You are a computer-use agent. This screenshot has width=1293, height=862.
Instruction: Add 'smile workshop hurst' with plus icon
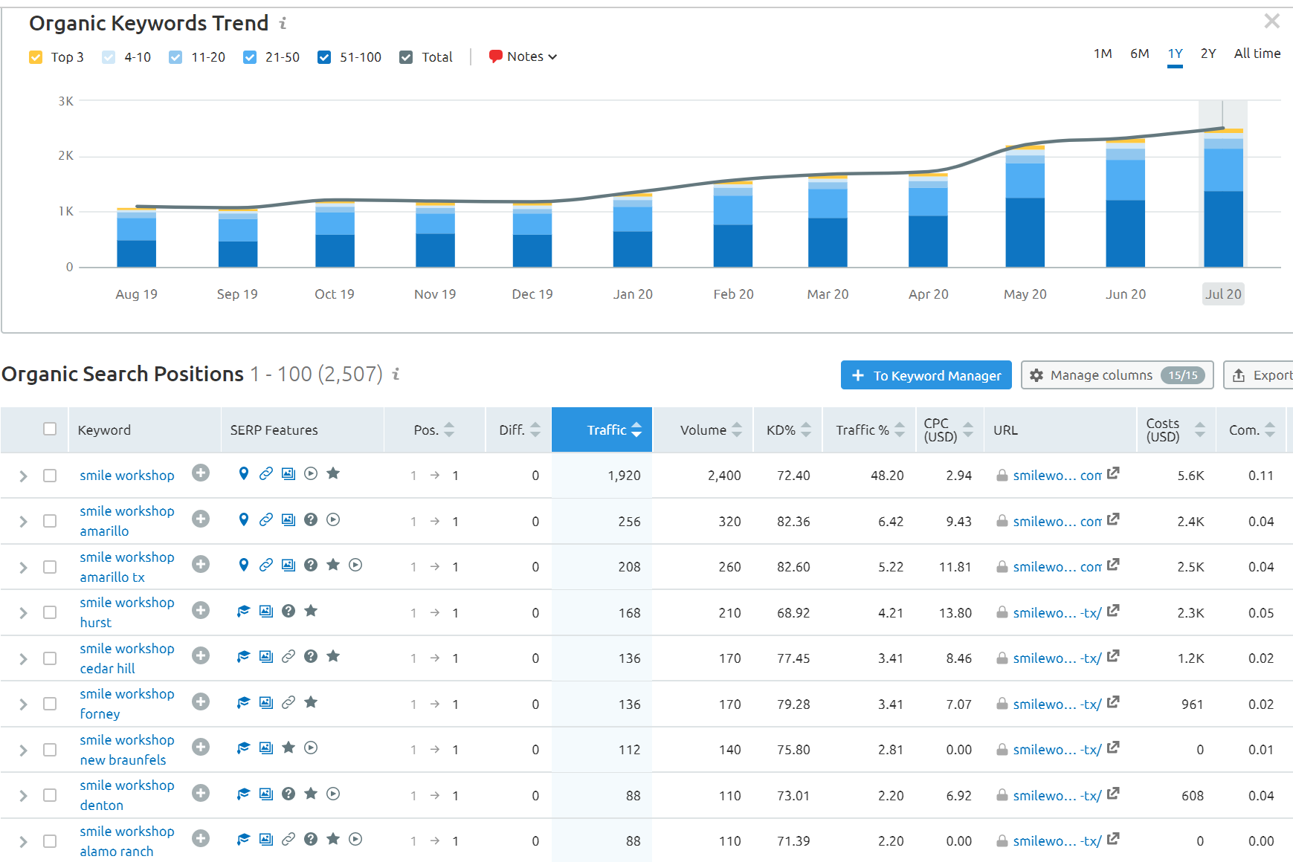[201, 610]
